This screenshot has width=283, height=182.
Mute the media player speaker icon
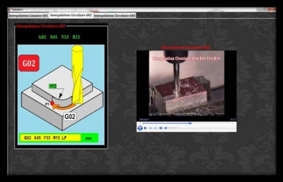tap(161, 128)
